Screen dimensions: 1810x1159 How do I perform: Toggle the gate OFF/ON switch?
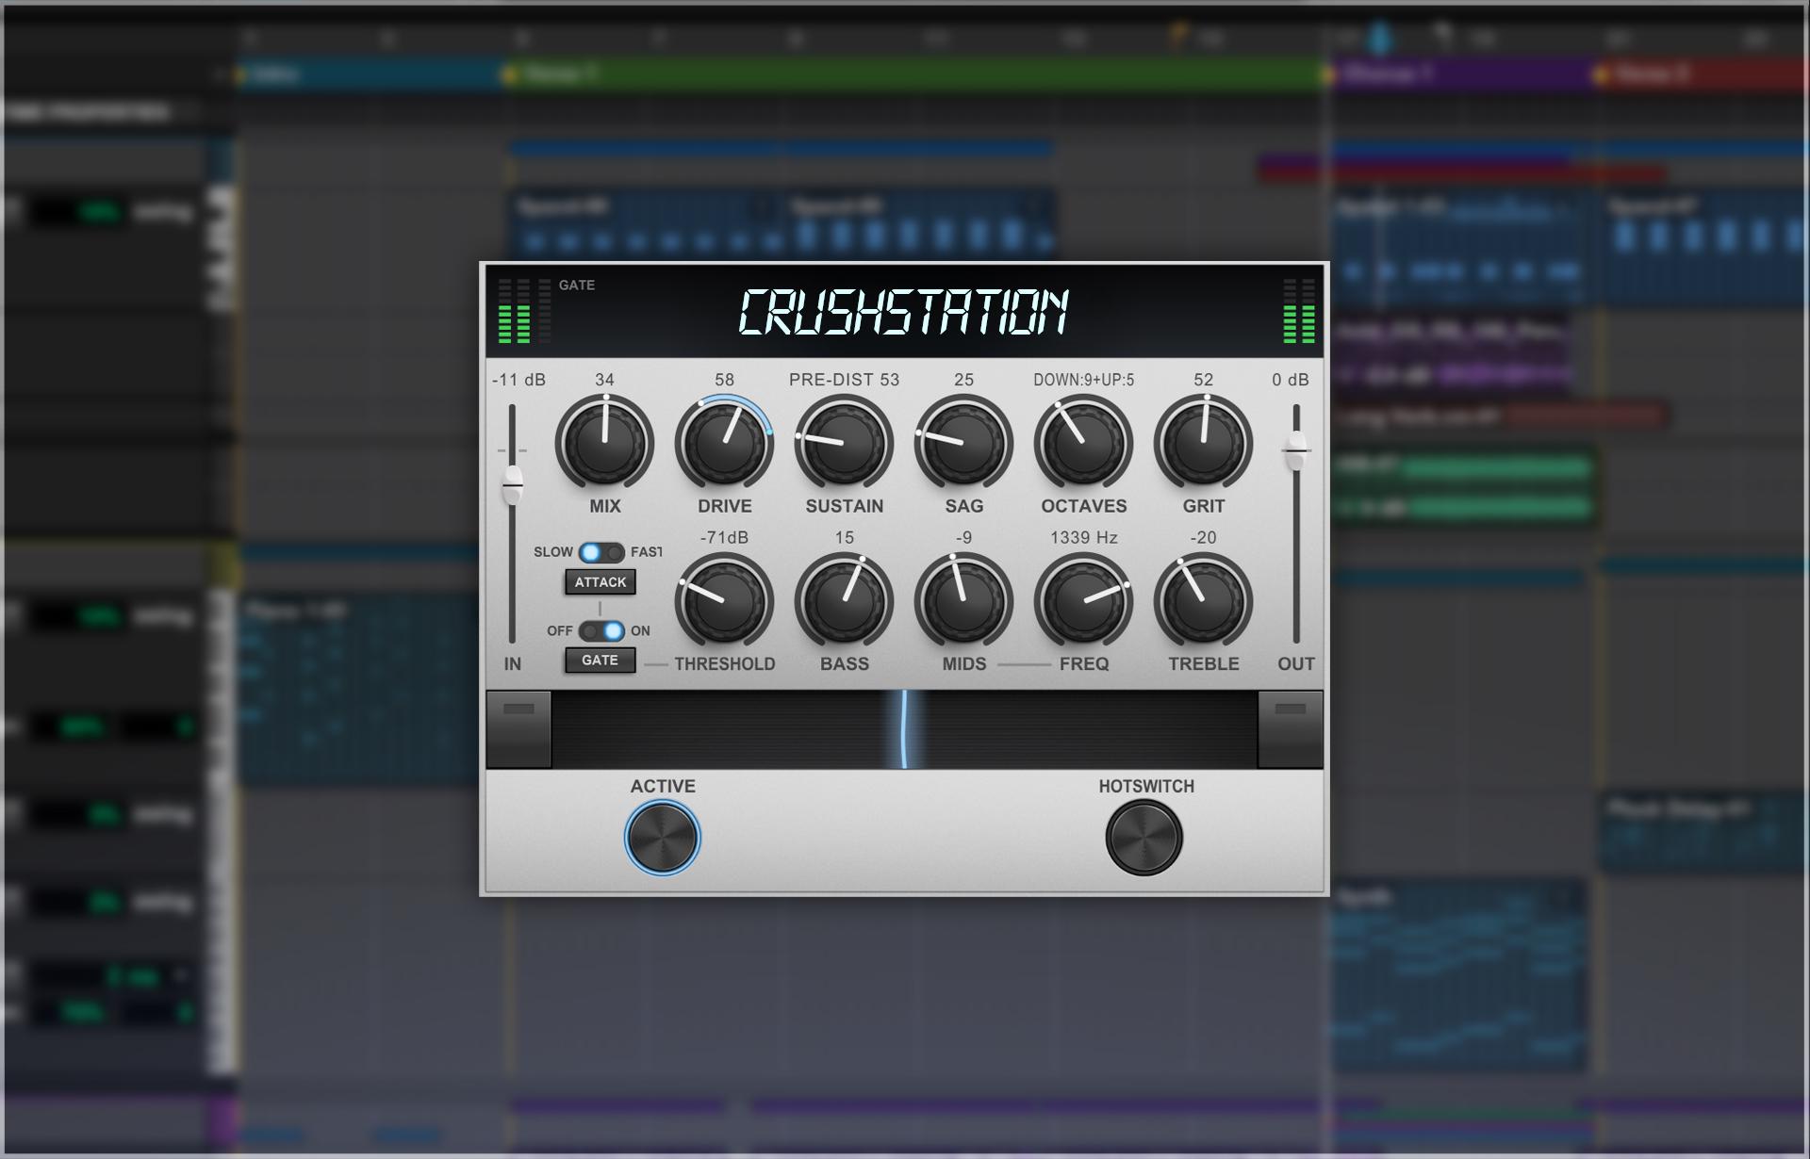pos(601,630)
